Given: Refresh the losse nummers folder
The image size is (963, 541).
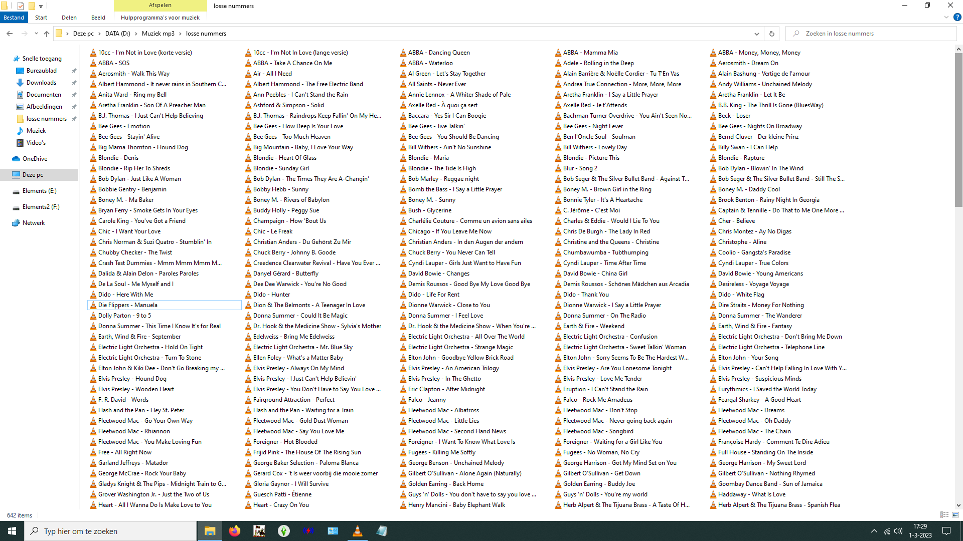Looking at the screenshot, I should tap(772, 34).
